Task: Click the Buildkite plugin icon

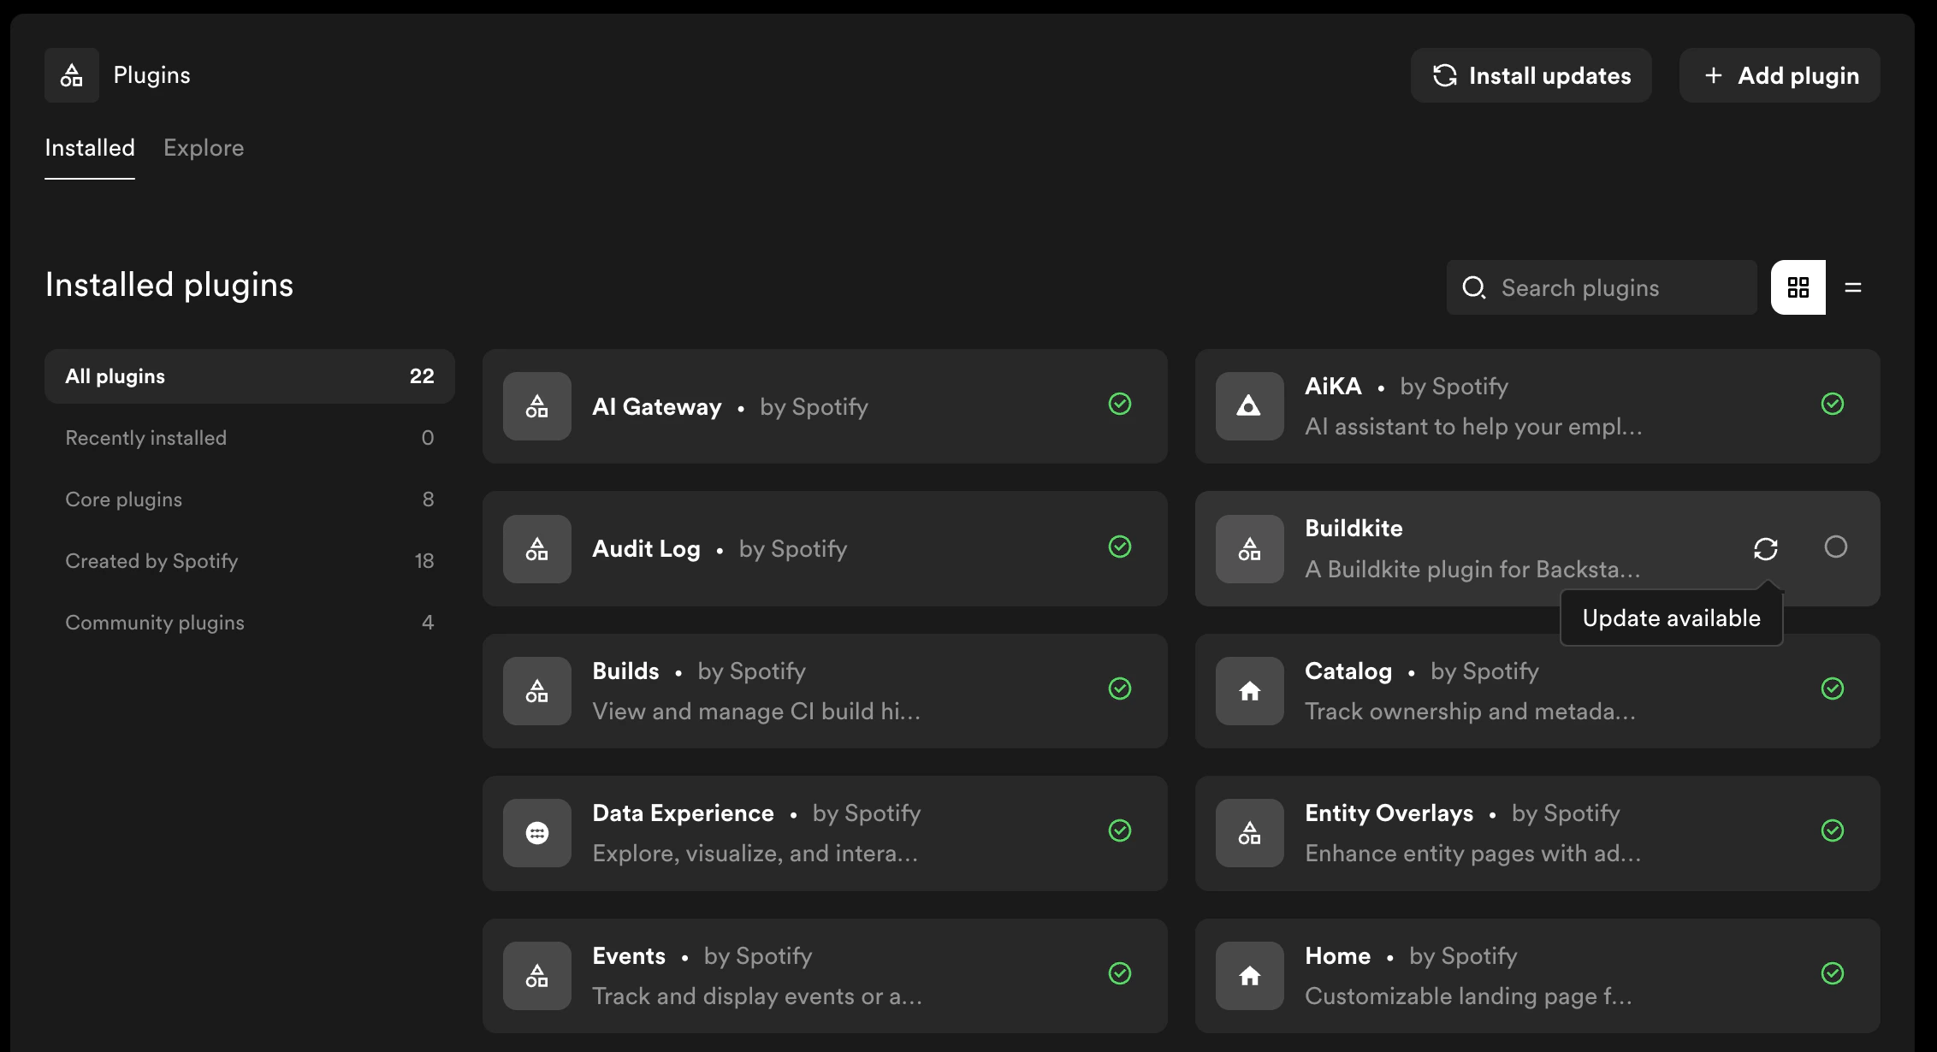Action: click(1250, 549)
